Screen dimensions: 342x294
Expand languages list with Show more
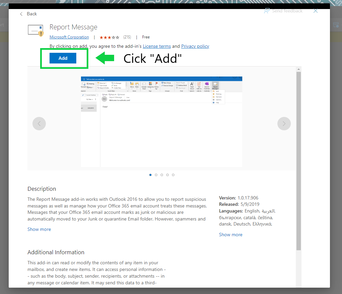coord(231,235)
